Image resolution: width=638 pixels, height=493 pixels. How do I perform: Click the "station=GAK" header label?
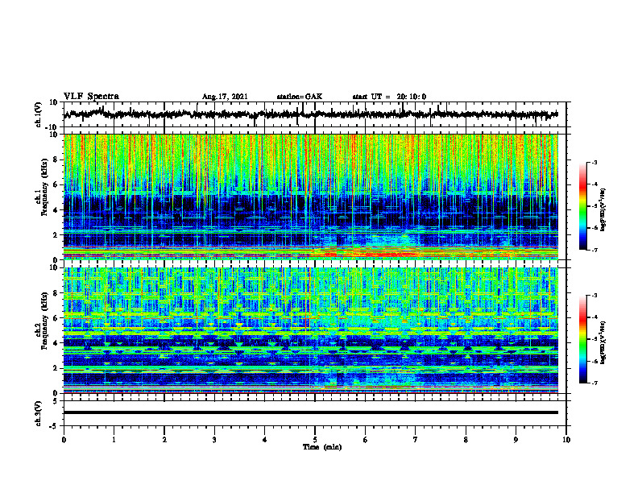pos(300,97)
